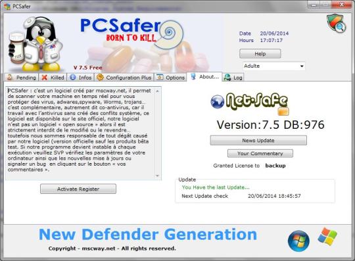Click the 'Version:7.5 DB:976' text
The height and width of the screenshot is (261, 355).
click(270, 125)
